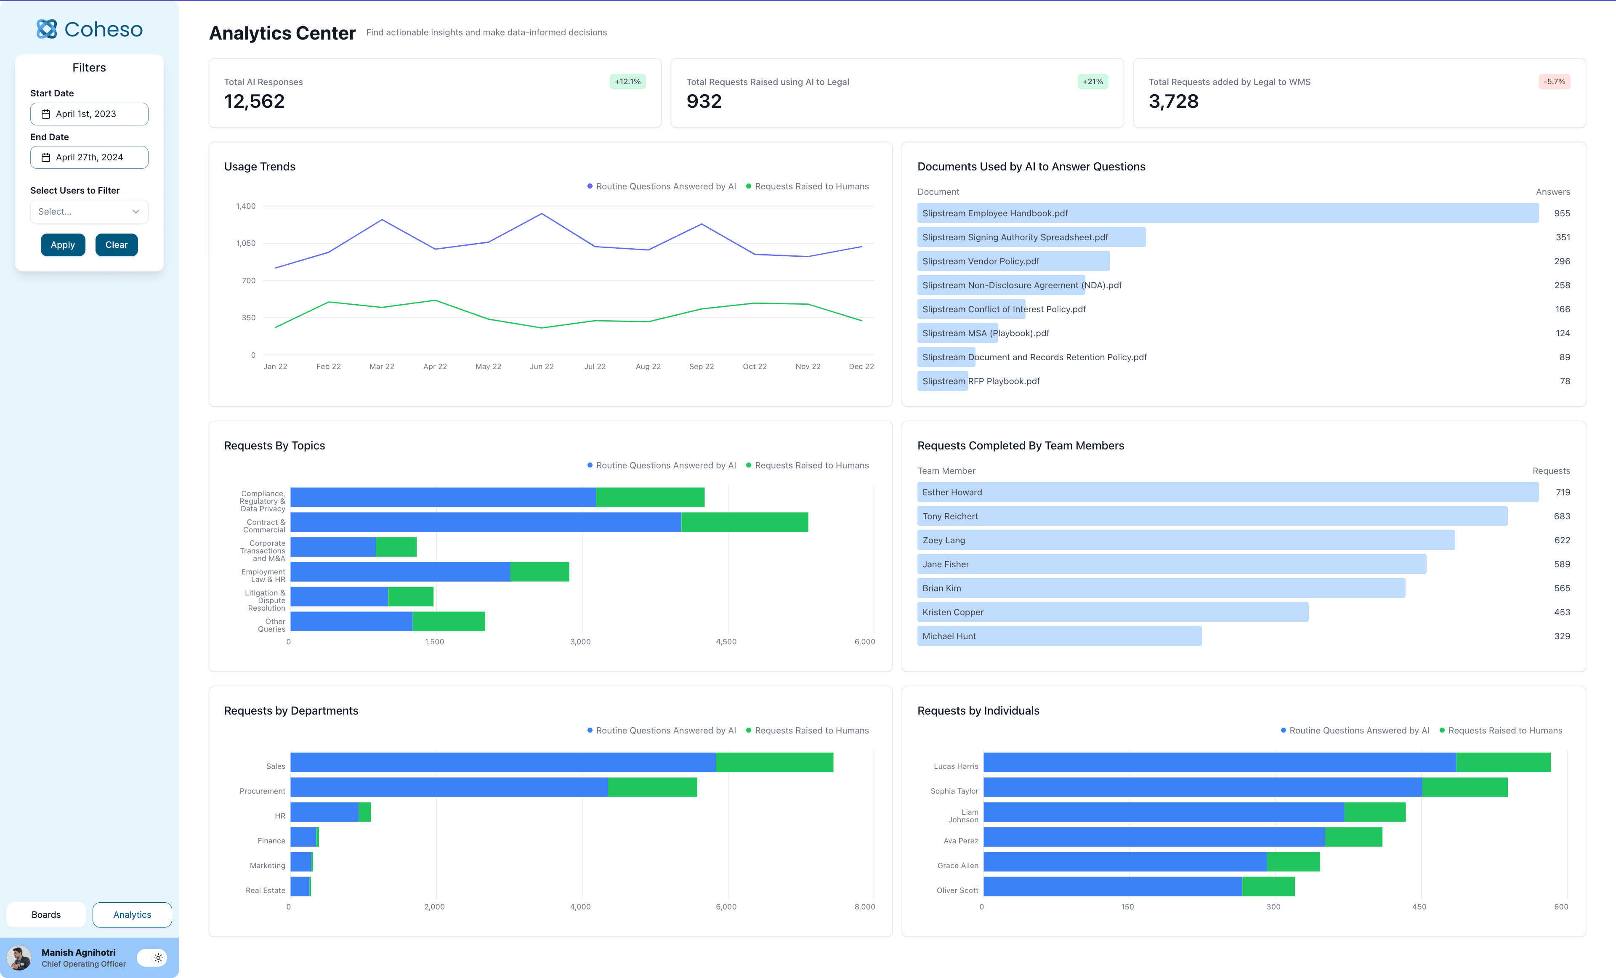Click the -5.7% badge on WMS card

1555,81
